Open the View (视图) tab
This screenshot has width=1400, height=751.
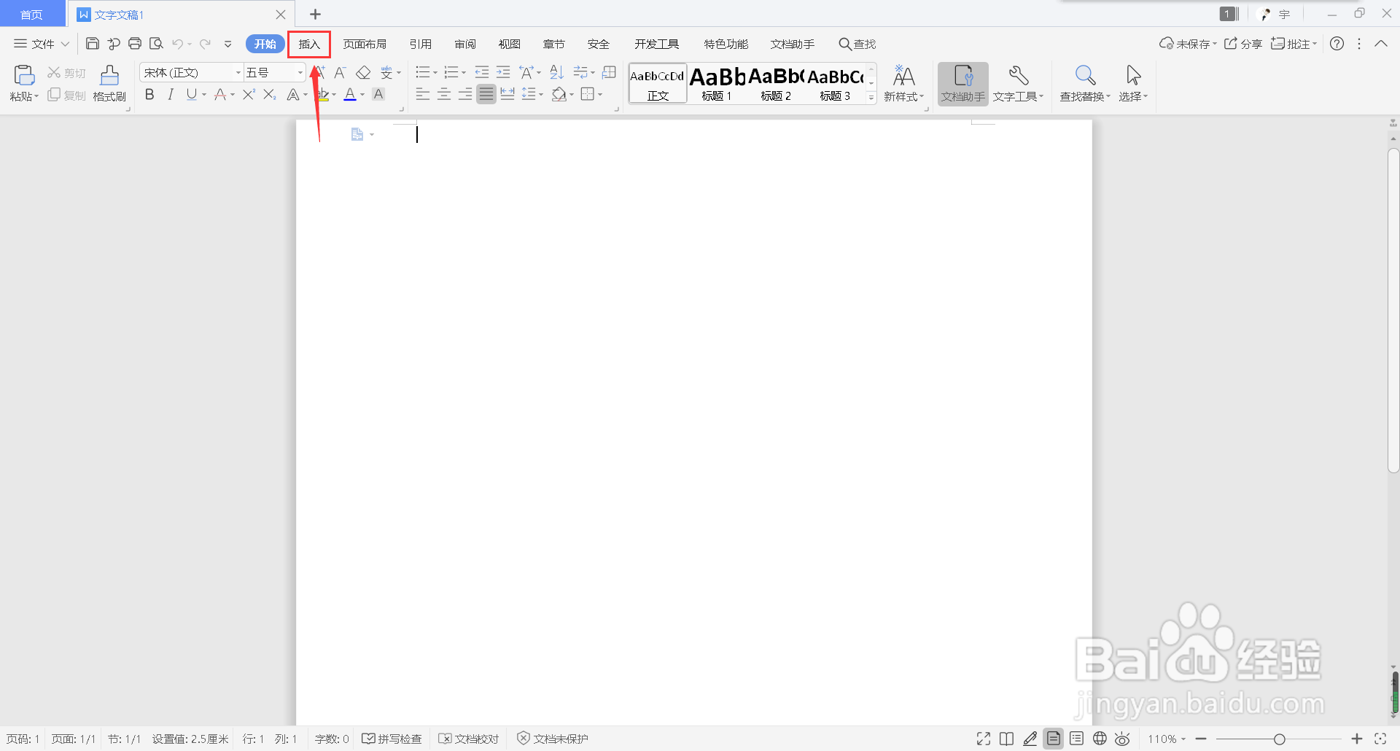[510, 44]
